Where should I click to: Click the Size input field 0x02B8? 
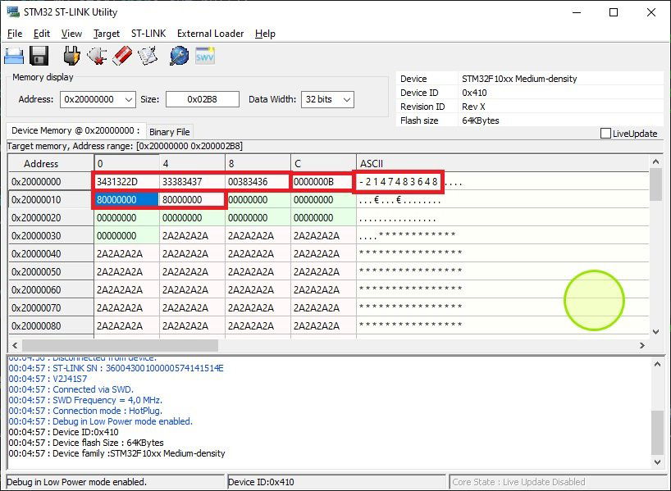(x=203, y=99)
